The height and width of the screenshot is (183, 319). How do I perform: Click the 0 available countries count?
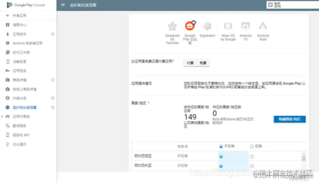pyautogui.click(x=215, y=113)
